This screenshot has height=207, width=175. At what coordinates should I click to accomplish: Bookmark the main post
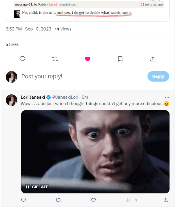(x=120, y=59)
